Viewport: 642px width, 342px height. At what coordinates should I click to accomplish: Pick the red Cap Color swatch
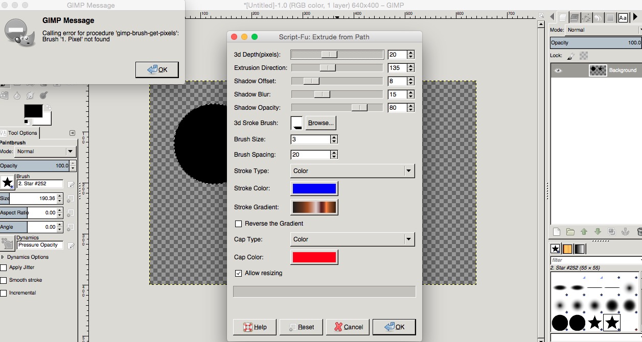coord(314,257)
